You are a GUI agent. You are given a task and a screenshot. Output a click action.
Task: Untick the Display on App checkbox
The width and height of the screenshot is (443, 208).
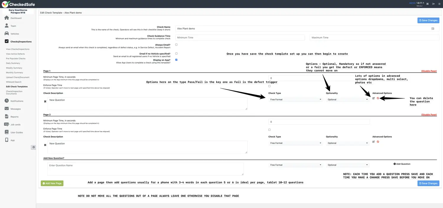[176, 60]
